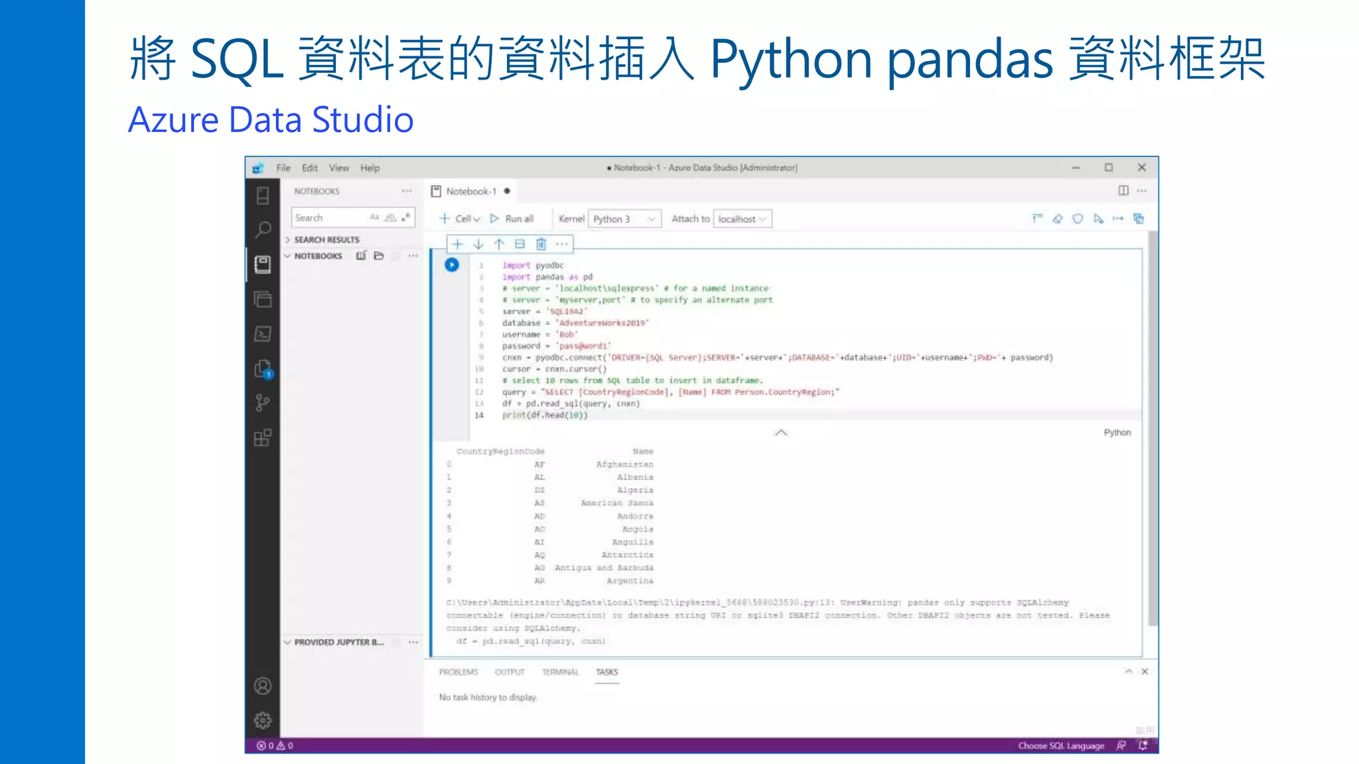Viewport: 1359px width, 764px height.
Task: Click the new notebook icon in the Notebooks section
Action: 361,256
